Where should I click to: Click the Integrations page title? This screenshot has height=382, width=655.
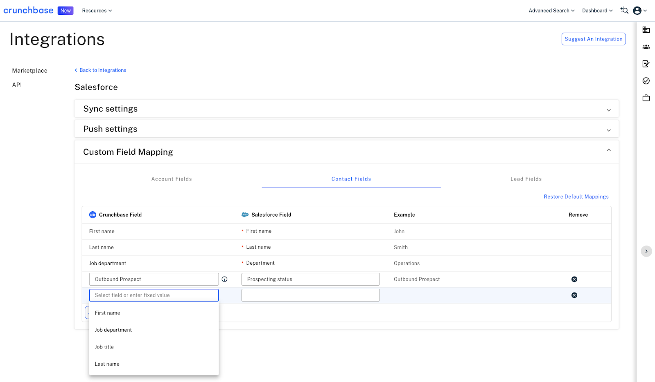(57, 40)
